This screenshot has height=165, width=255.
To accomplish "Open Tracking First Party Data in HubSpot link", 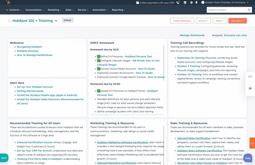I will click(x=40, y=159).
